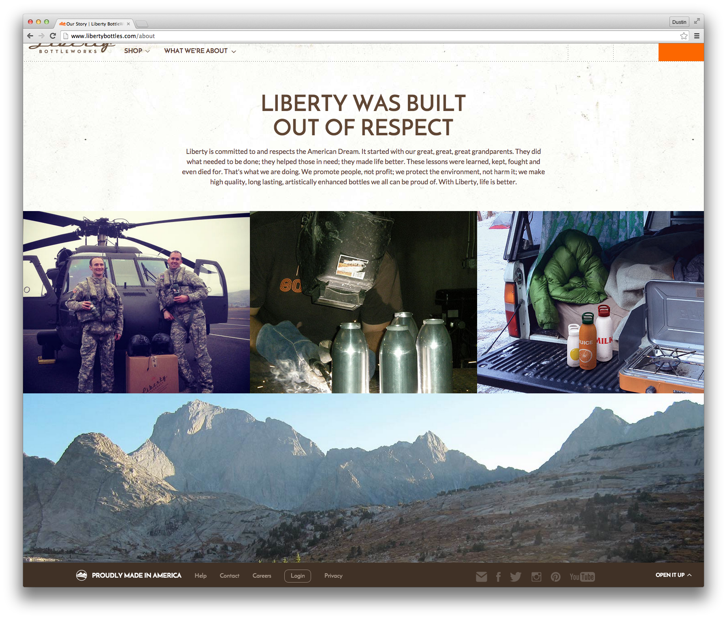Zoom the window with the green button
Viewport: 727px width, 619px height.
coord(47,22)
